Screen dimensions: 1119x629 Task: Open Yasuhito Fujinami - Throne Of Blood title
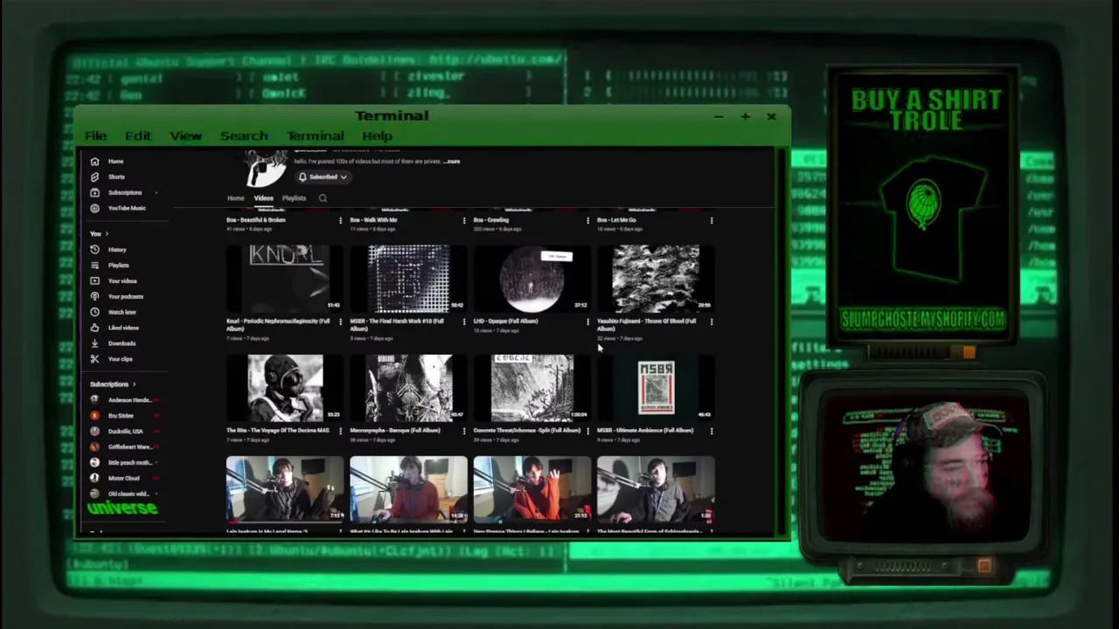646,324
